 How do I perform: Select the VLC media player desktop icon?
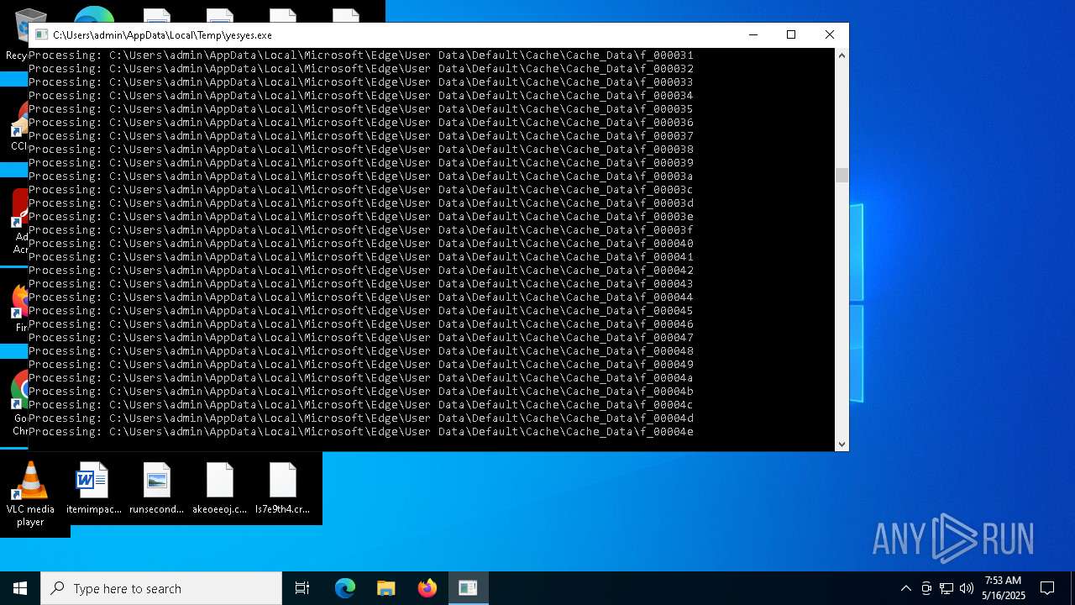pyautogui.click(x=30, y=495)
